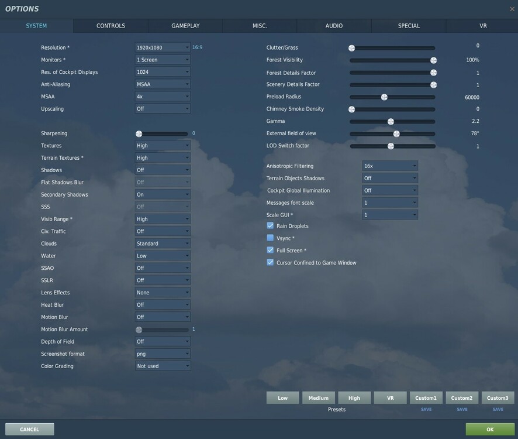The width and height of the screenshot is (518, 439).
Task: Apply the High graphics preset
Action: tap(354, 397)
